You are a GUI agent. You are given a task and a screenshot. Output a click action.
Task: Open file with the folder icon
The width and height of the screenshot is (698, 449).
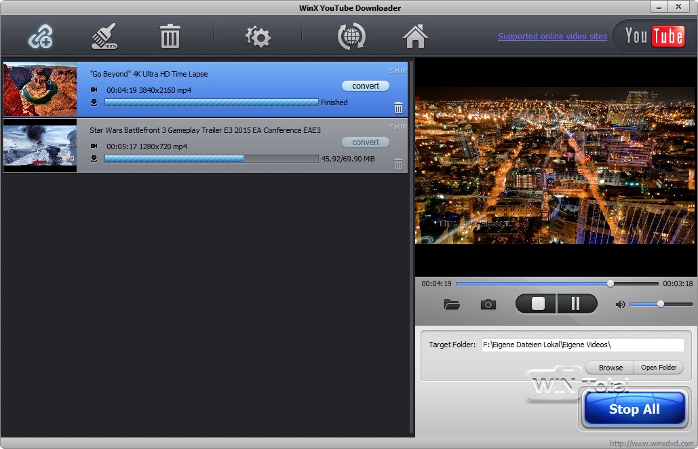(451, 305)
